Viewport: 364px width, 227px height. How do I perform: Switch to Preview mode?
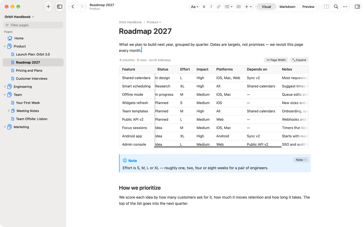coord(308,7)
